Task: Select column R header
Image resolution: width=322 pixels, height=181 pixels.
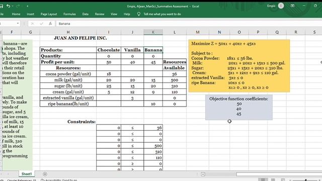Action: [296, 32]
